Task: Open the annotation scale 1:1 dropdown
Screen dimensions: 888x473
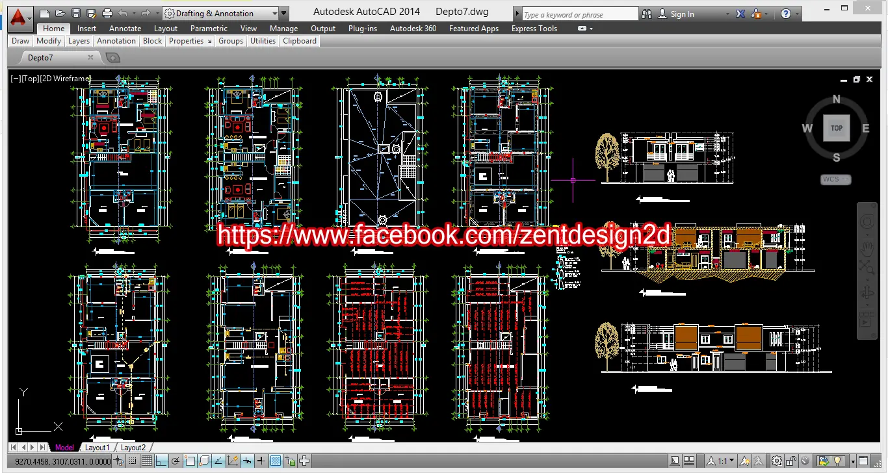Action: coord(720,461)
